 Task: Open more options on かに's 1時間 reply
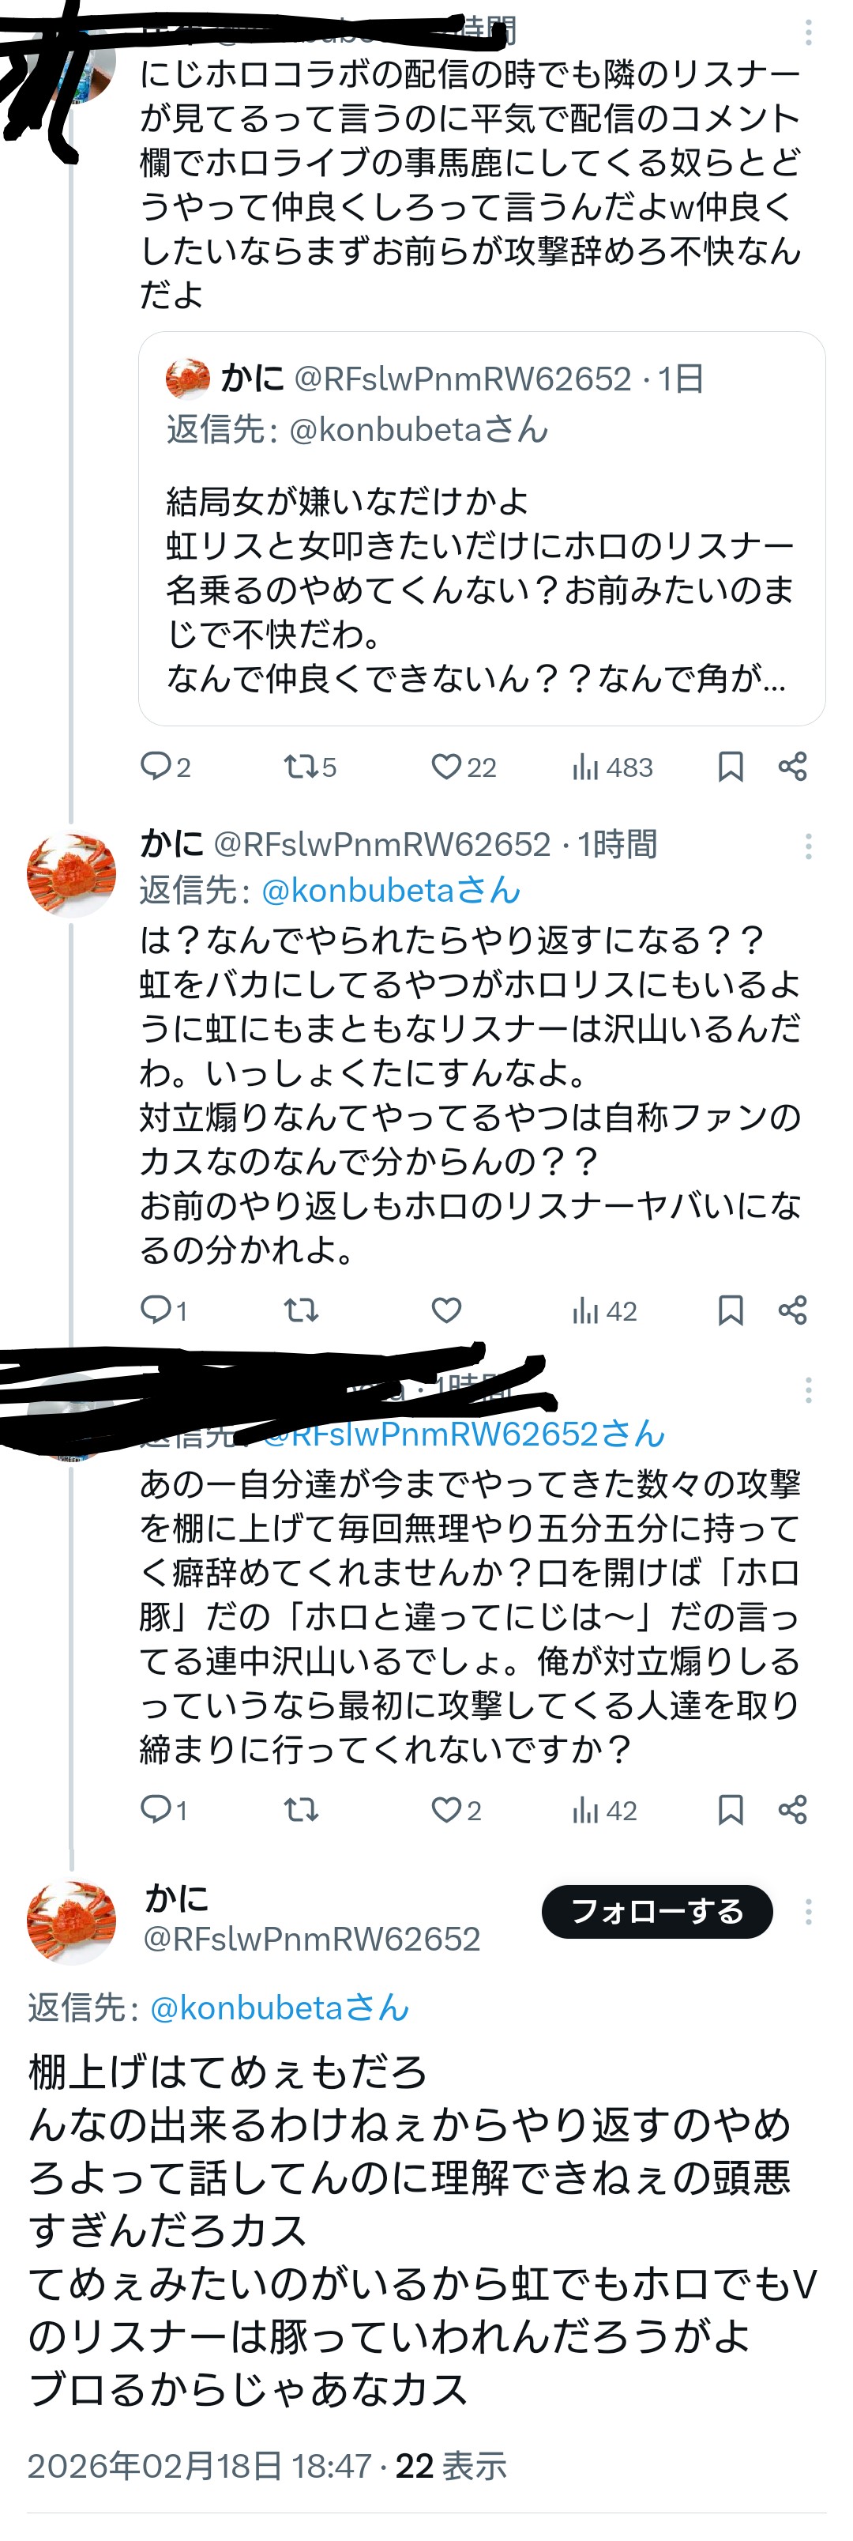pyautogui.click(x=809, y=846)
